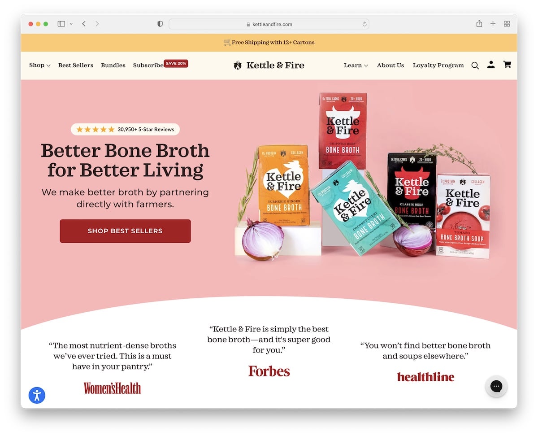The width and height of the screenshot is (538, 436).
Task: Open the site search magnifier icon
Action: click(475, 65)
